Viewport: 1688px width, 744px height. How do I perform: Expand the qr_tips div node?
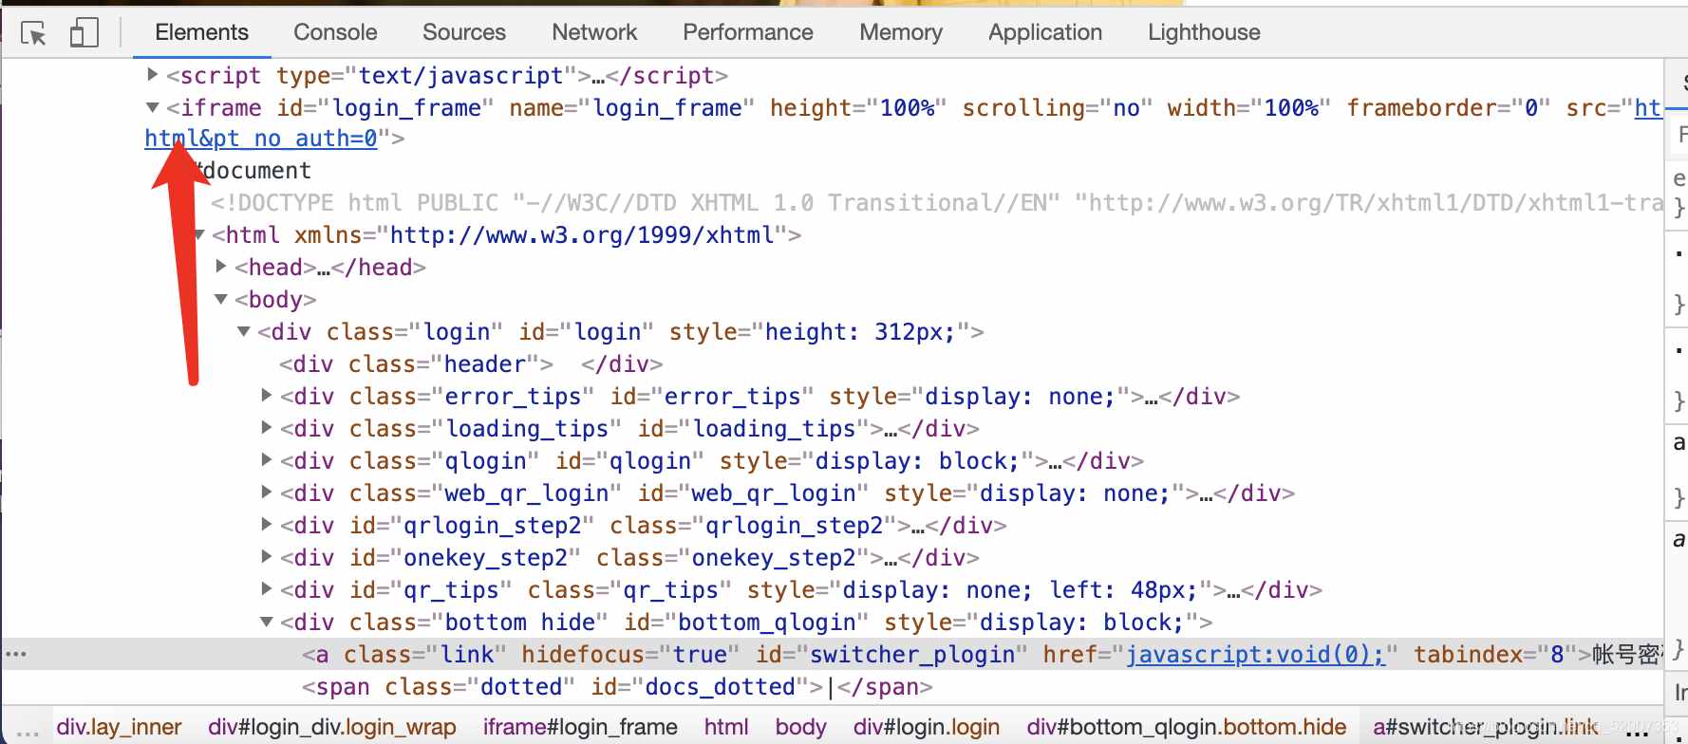(x=267, y=589)
